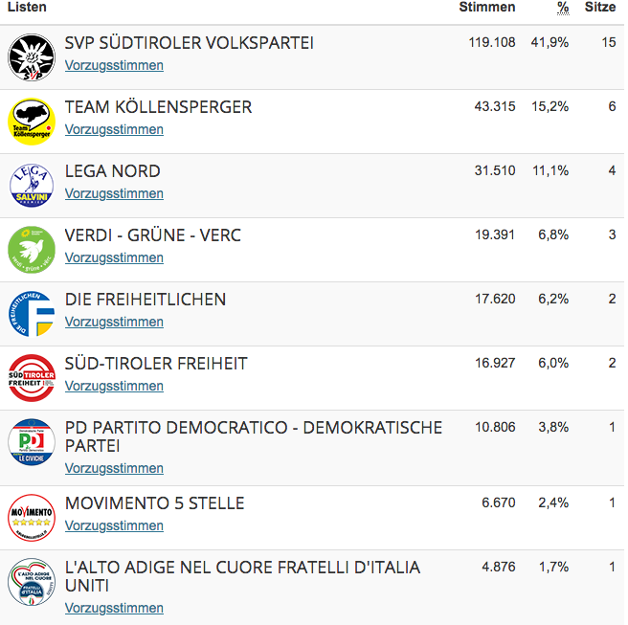Open Vorzugsstimmen for SVP Südtiroler Volkspartei

(114, 65)
